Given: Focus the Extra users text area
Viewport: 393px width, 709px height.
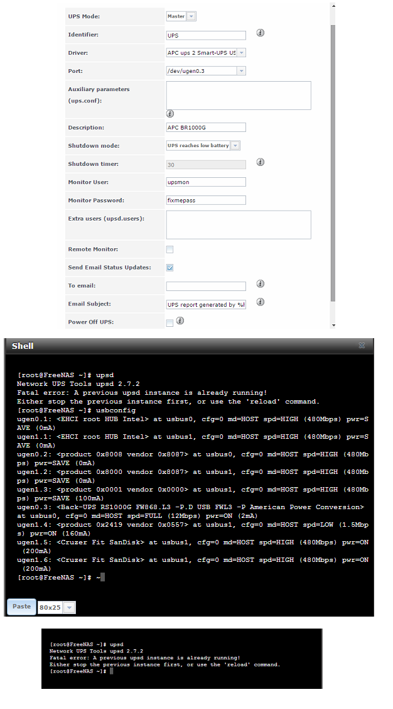Looking at the screenshot, I should tap(239, 225).
